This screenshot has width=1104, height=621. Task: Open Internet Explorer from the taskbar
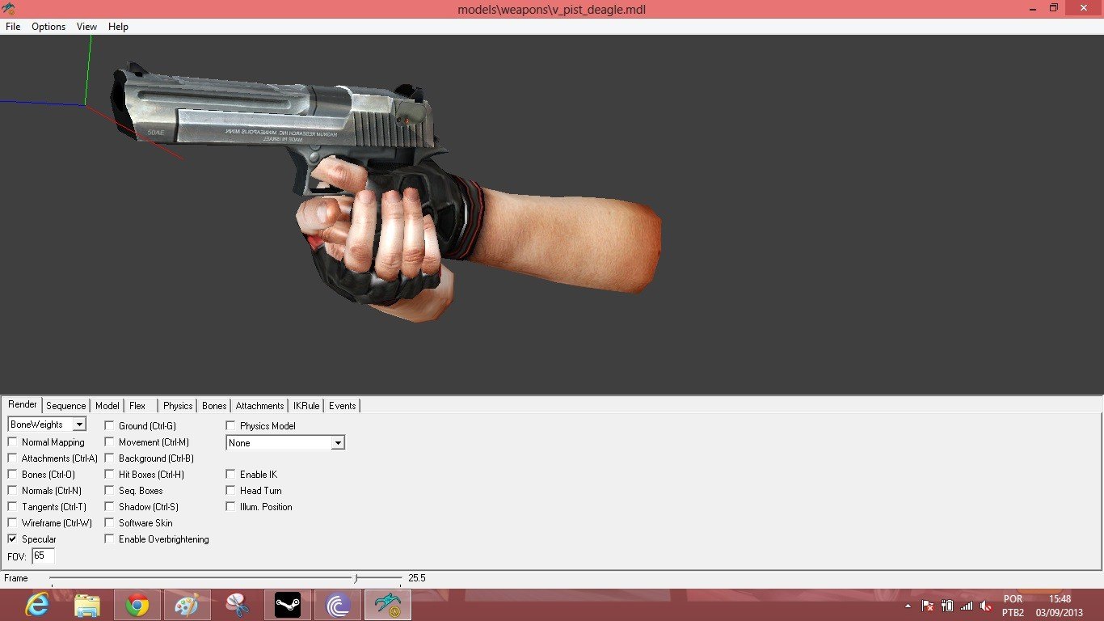37,605
